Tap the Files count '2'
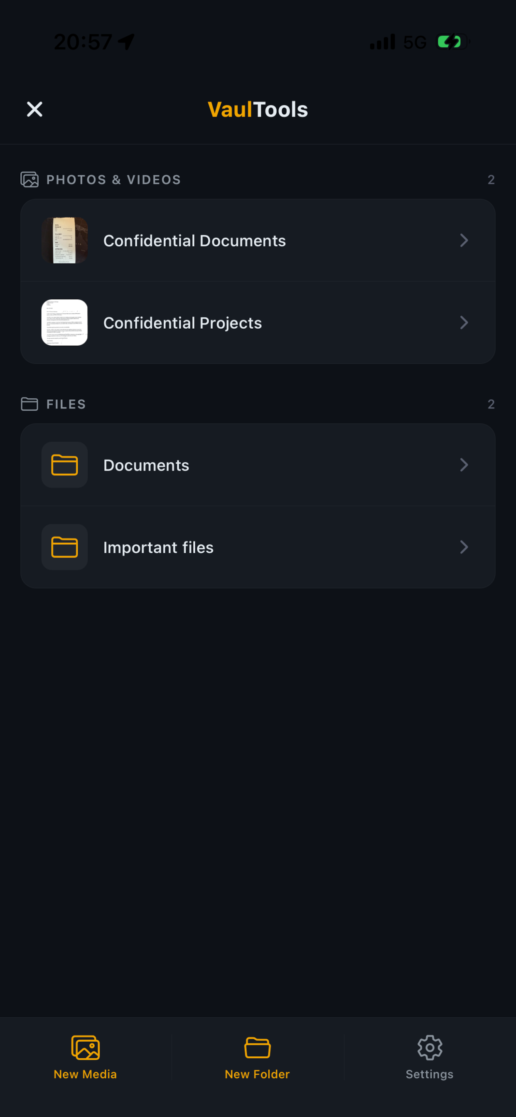Viewport: 516px width, 1117px height. pyautogui.click(x=491, y=404)
